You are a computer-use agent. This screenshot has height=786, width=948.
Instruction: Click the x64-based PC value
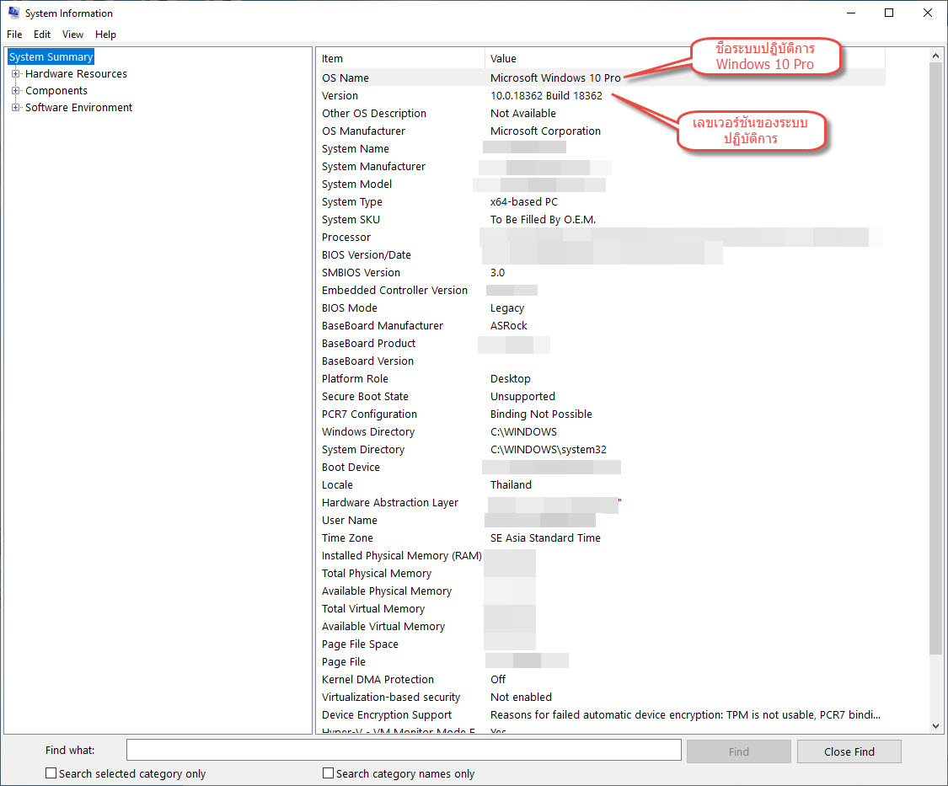pyautogui.click(x=523, y=202)
